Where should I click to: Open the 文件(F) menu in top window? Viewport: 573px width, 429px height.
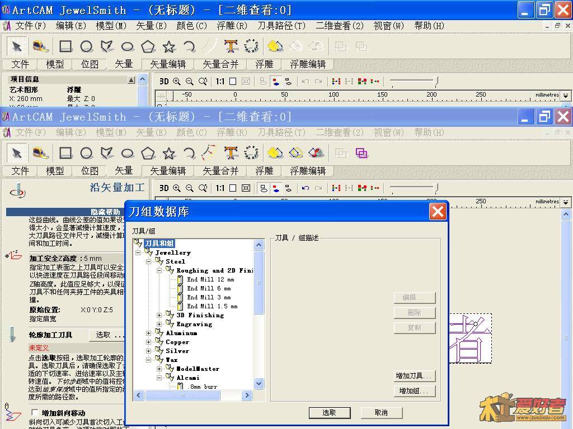30,26
